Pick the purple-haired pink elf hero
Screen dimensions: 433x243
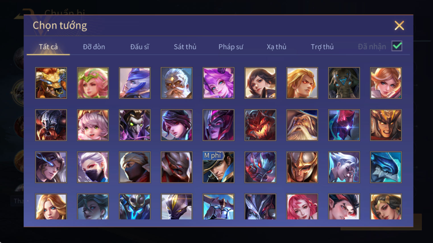pyautogui.click(x=218, y=83)
